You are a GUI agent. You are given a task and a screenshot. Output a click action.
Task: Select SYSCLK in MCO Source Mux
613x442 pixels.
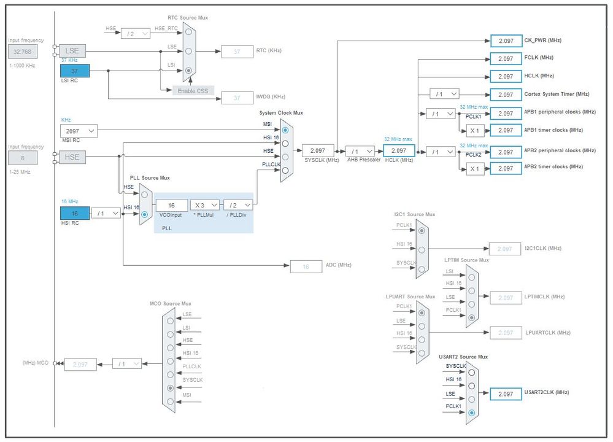tap(170, 388)
